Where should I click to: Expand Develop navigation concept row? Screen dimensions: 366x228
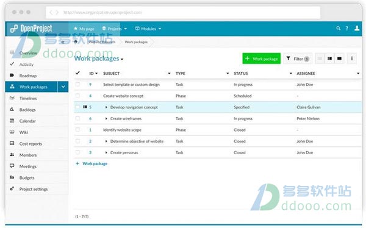click(x=106, y=107)
